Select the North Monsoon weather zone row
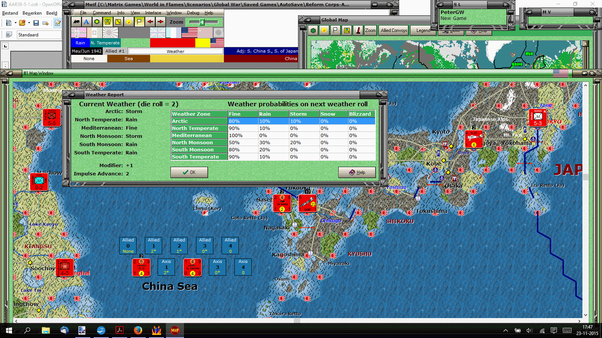This screenshot has width=602, height=338. [273, 142]
